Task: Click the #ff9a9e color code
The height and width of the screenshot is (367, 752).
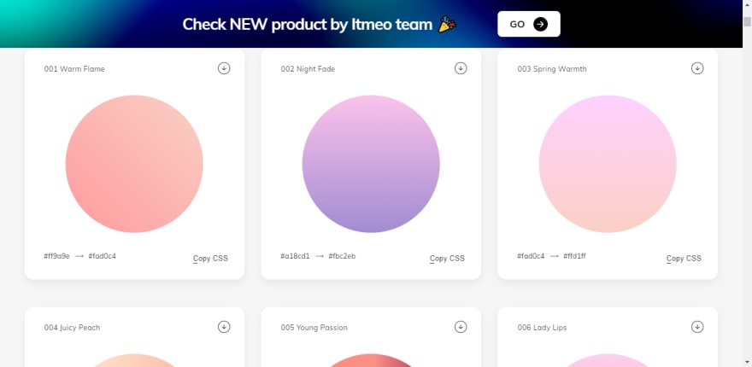Action: point(56,256)
